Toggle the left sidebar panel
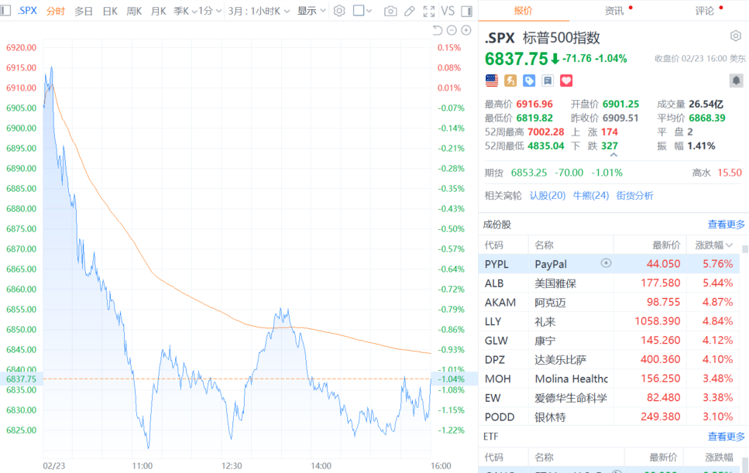 6,11
